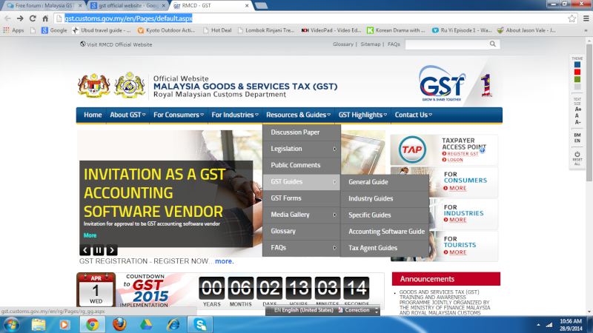Image resolution: width=593 pixels, height=333 pixels.
Task: Choose Specific Guides from the submenu
Action: [385, 215]
